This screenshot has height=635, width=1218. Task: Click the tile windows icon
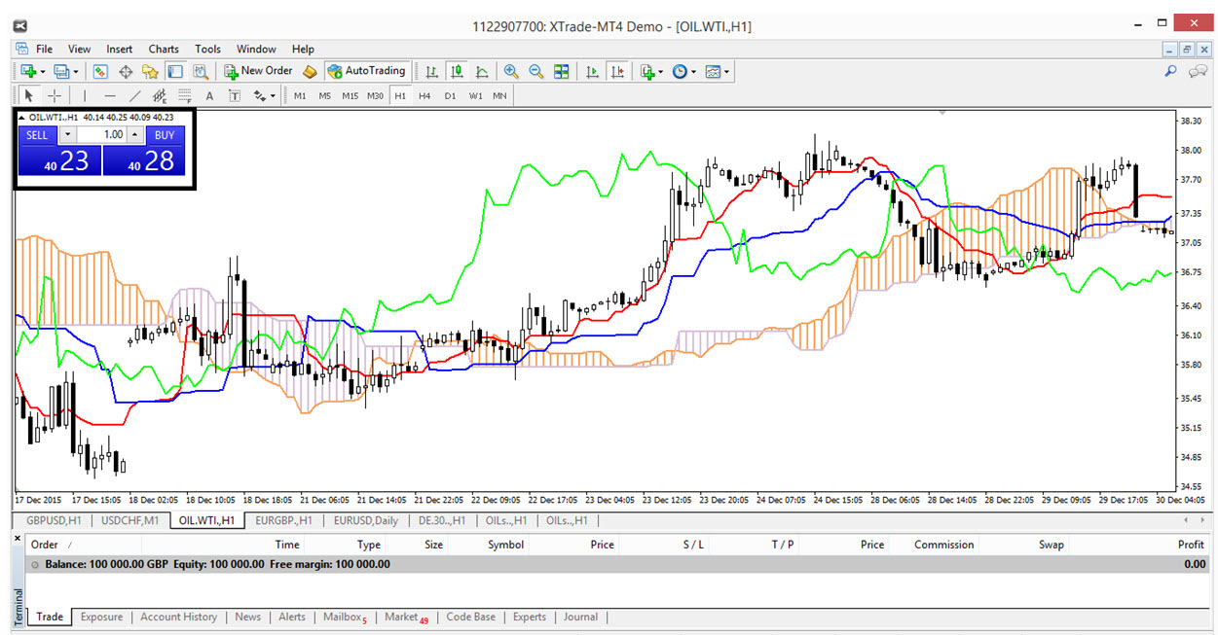pos(561,71)
